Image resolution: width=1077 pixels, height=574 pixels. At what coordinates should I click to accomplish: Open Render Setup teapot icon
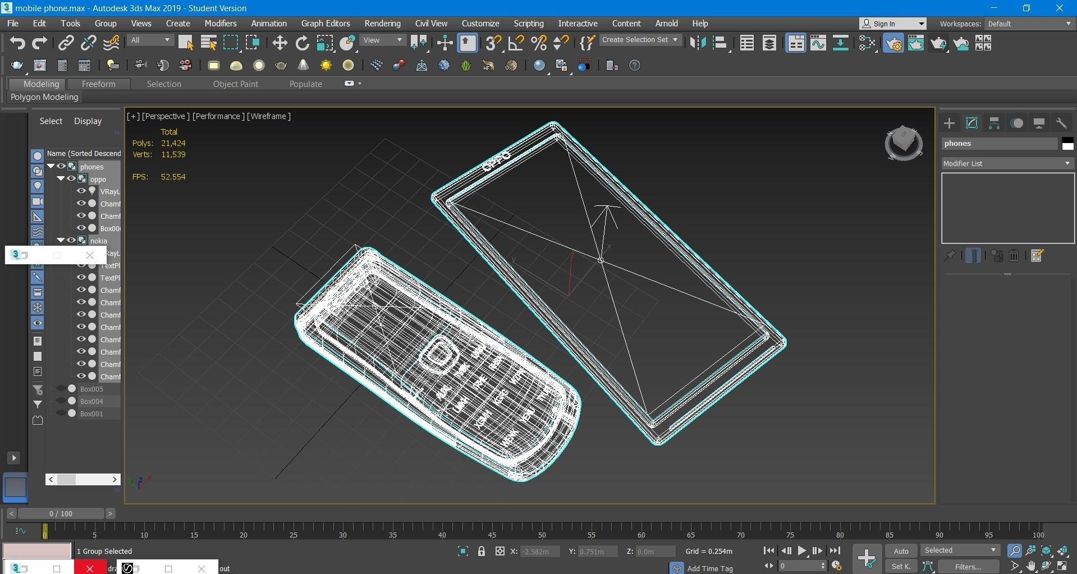coord(893,43)
